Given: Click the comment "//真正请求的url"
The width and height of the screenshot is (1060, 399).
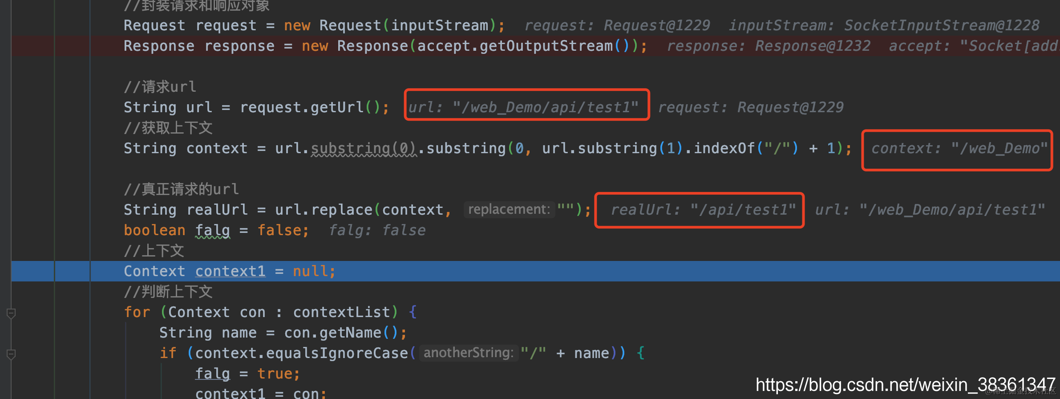Looking at the screenshot, I should [181, 189].
